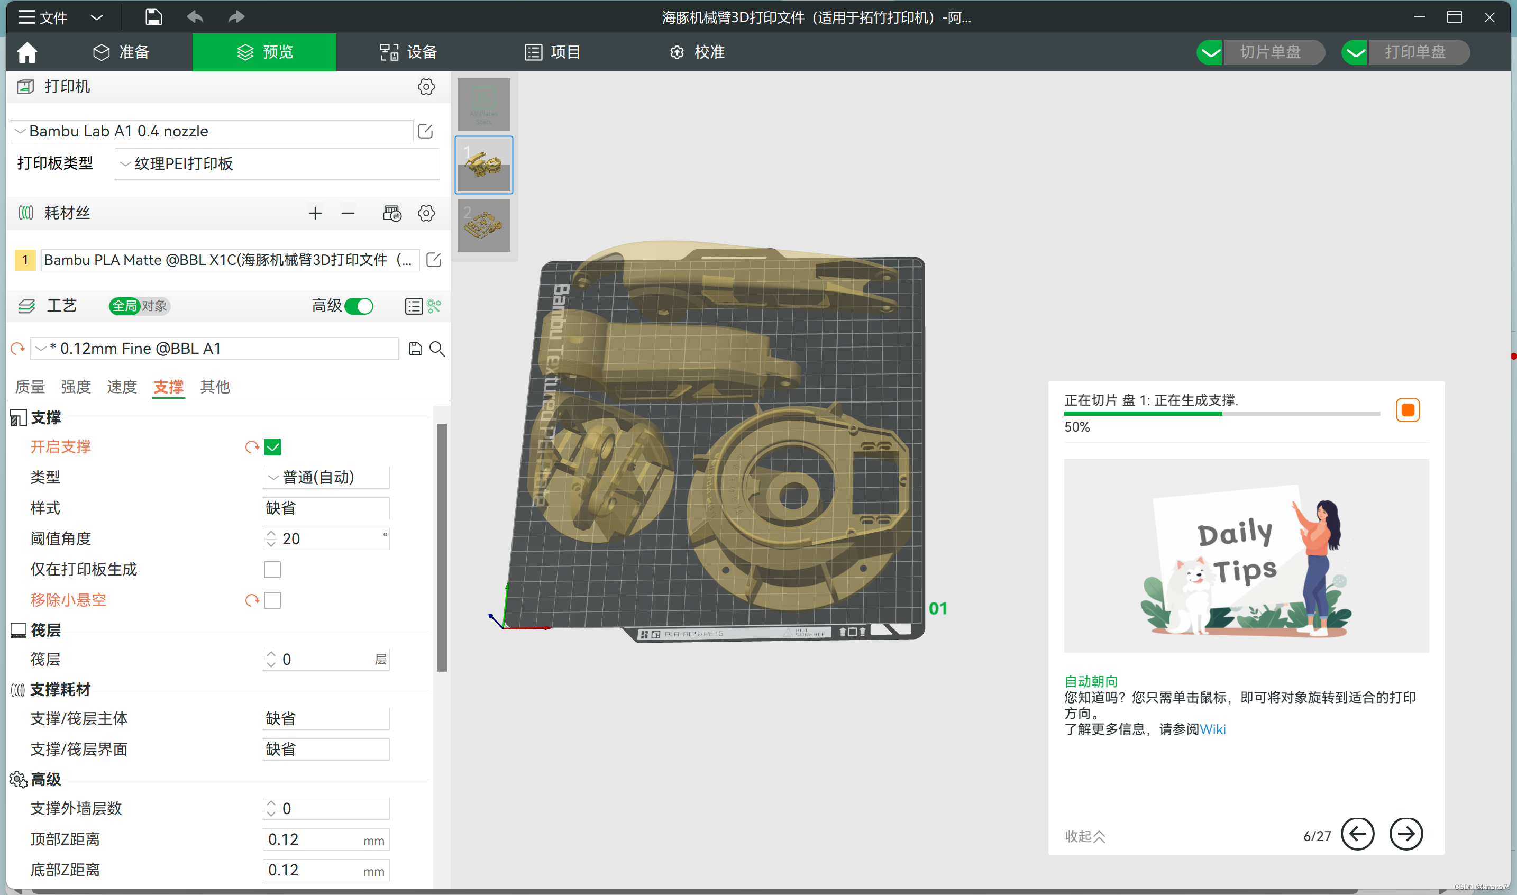1517x895 pixels.
Task: Search process settings with magnifier icon
Action: click(437, 349)
